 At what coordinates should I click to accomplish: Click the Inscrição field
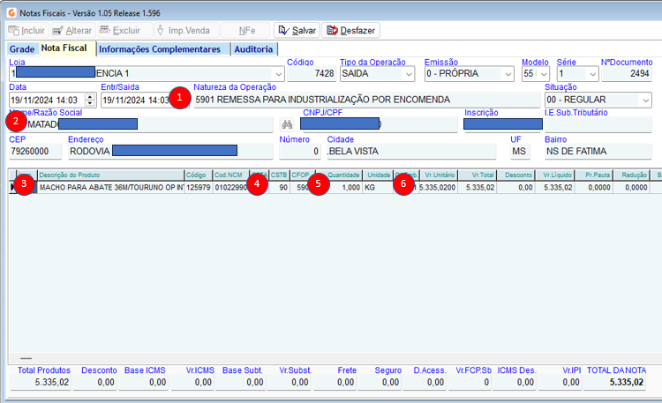[503, 124]
